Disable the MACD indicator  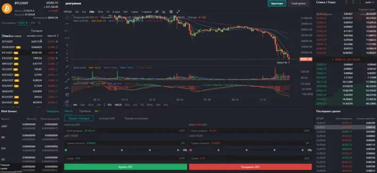[118, 105]
